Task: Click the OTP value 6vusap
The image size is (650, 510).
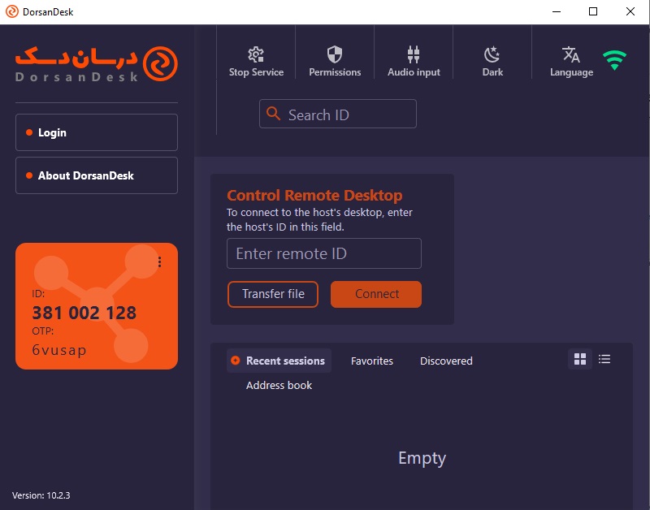Action: [x=59, y=350]
